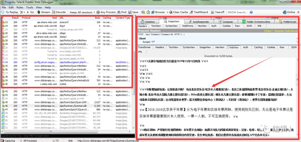301x142 pixels.
Task: Click the blue help icon next to MSDN Search
Action: coord(251,12)
